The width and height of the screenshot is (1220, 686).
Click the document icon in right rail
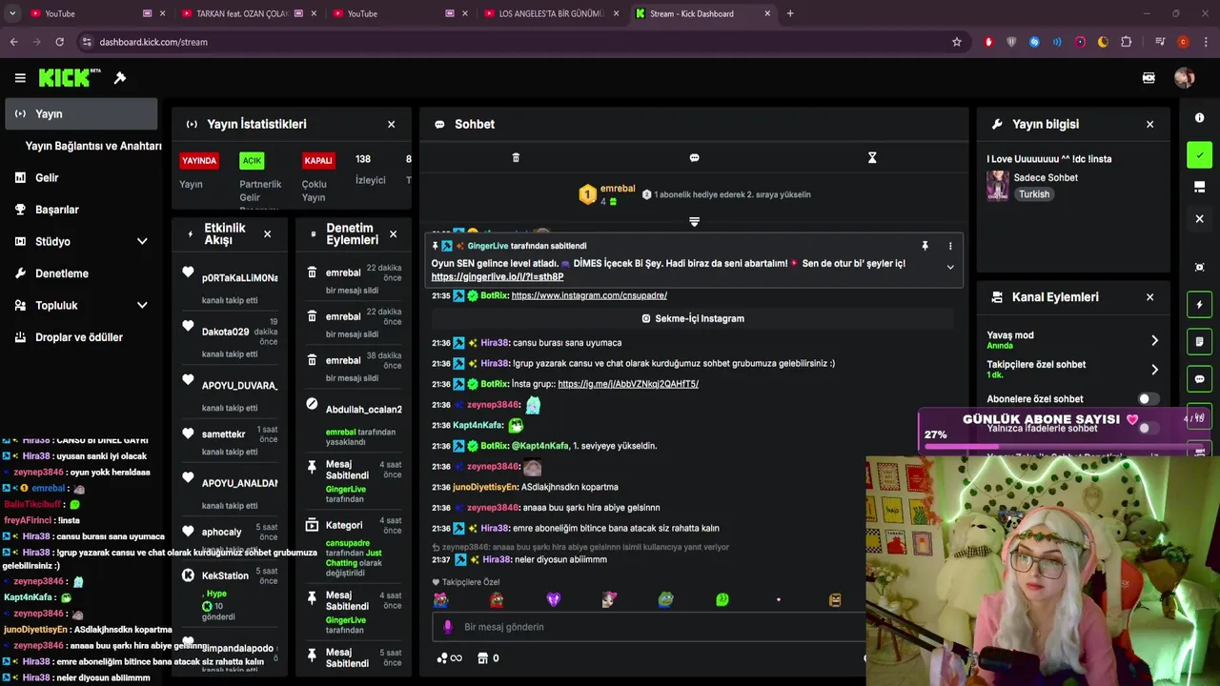tap(1199, 341)
